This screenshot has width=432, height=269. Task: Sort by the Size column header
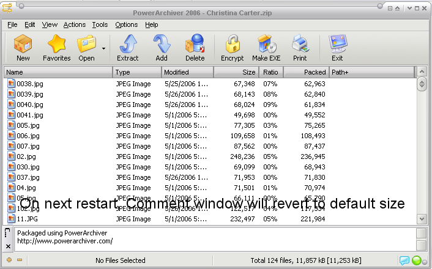(x=236, y=72)
